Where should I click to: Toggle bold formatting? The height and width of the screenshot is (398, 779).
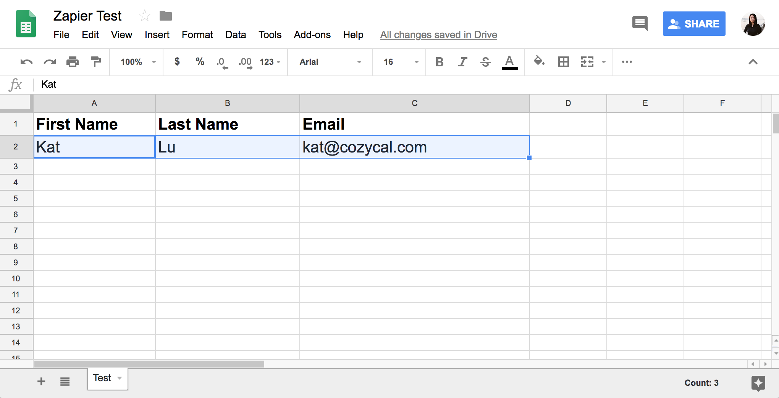[x=439, y=62]
